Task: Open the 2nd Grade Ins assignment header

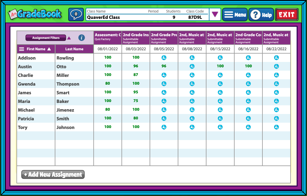Action: 136,38
